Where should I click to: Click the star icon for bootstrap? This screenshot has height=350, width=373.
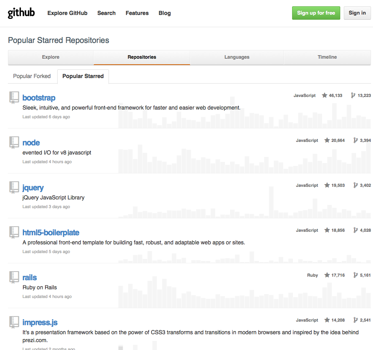324,95
